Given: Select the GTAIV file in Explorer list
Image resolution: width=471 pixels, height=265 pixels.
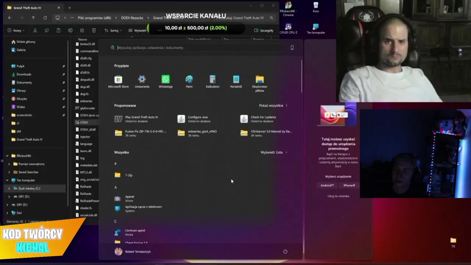Looking at the screenshot, I should [x=84, y=122].
